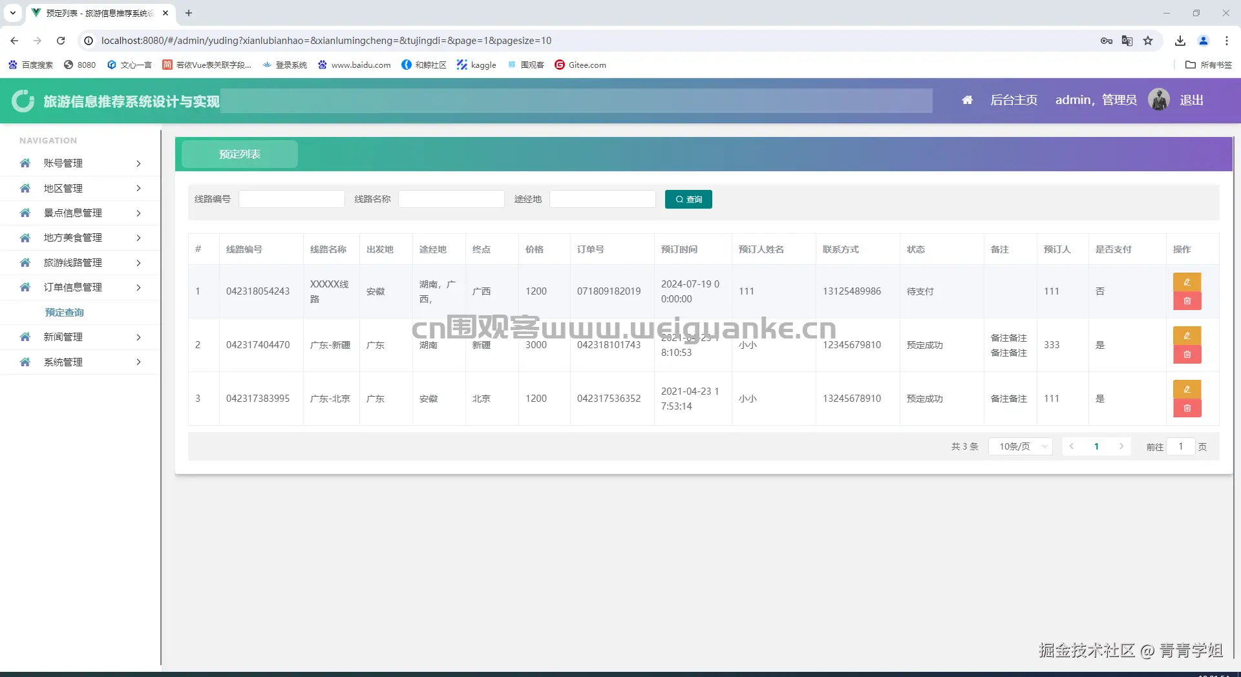This screenshot has width=1241, height=677.
Task: Open the kaggle bookmark
Action: pos(476,65)
